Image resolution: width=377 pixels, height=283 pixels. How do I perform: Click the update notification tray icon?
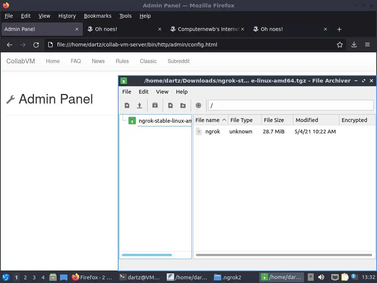(354, 277)
